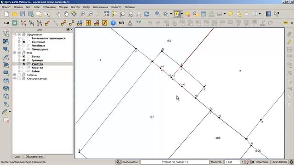Viewport: 294px width, 165px height.
Task: Collapse the МСК layer group
Action: [15, 53]
